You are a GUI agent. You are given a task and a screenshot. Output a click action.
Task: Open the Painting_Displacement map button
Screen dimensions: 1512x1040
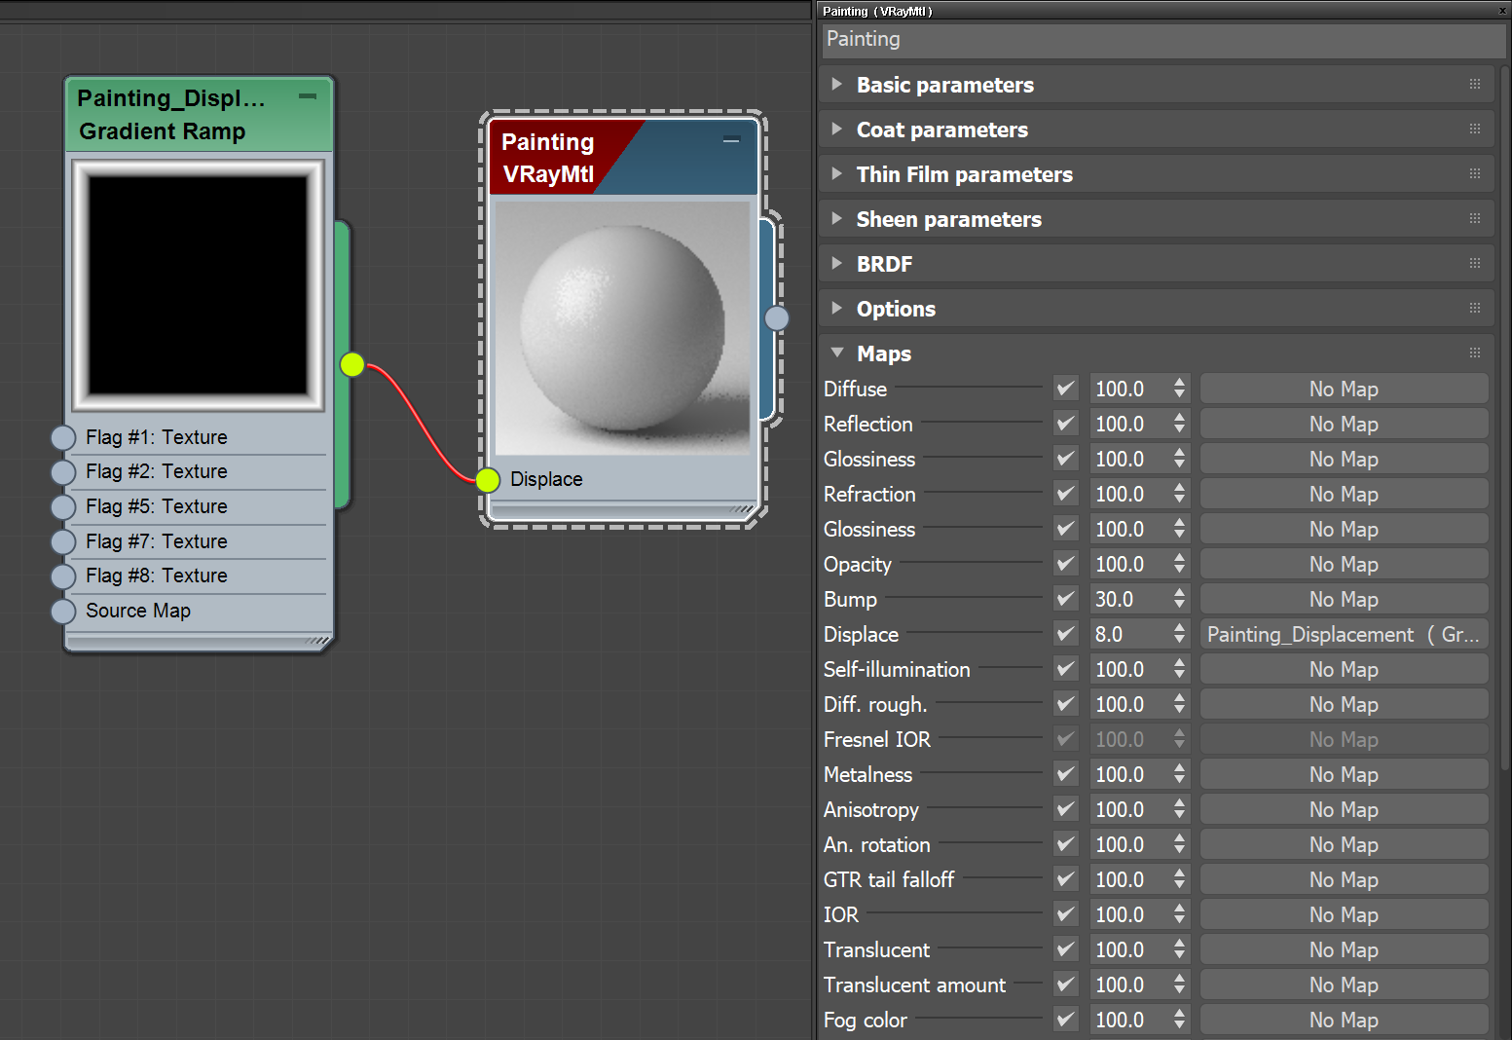coord(1344,634)
